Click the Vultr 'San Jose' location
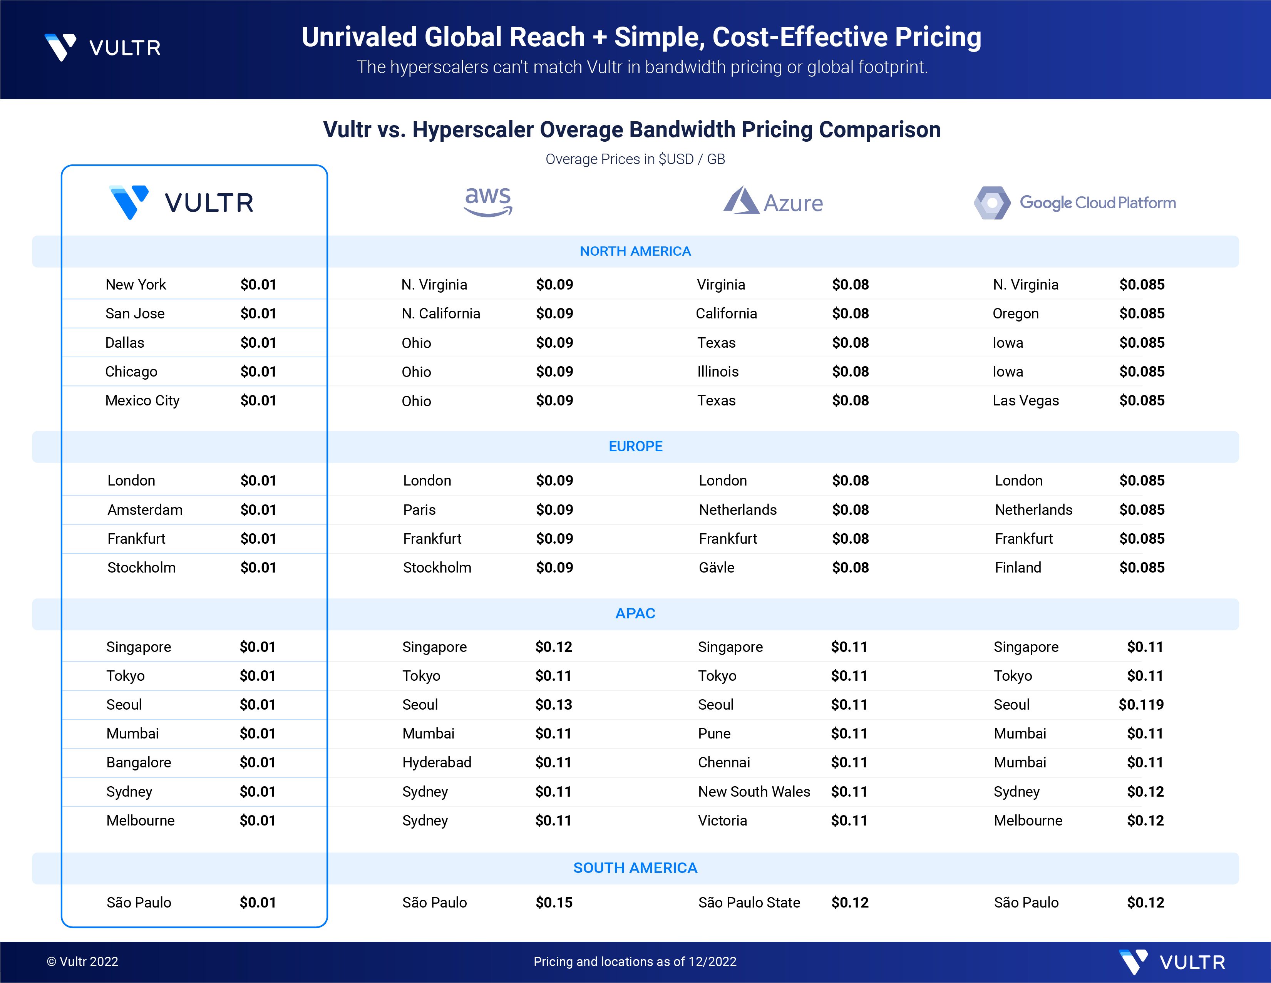This screenshot has height=983, width=1271. (x=135, y=314)
